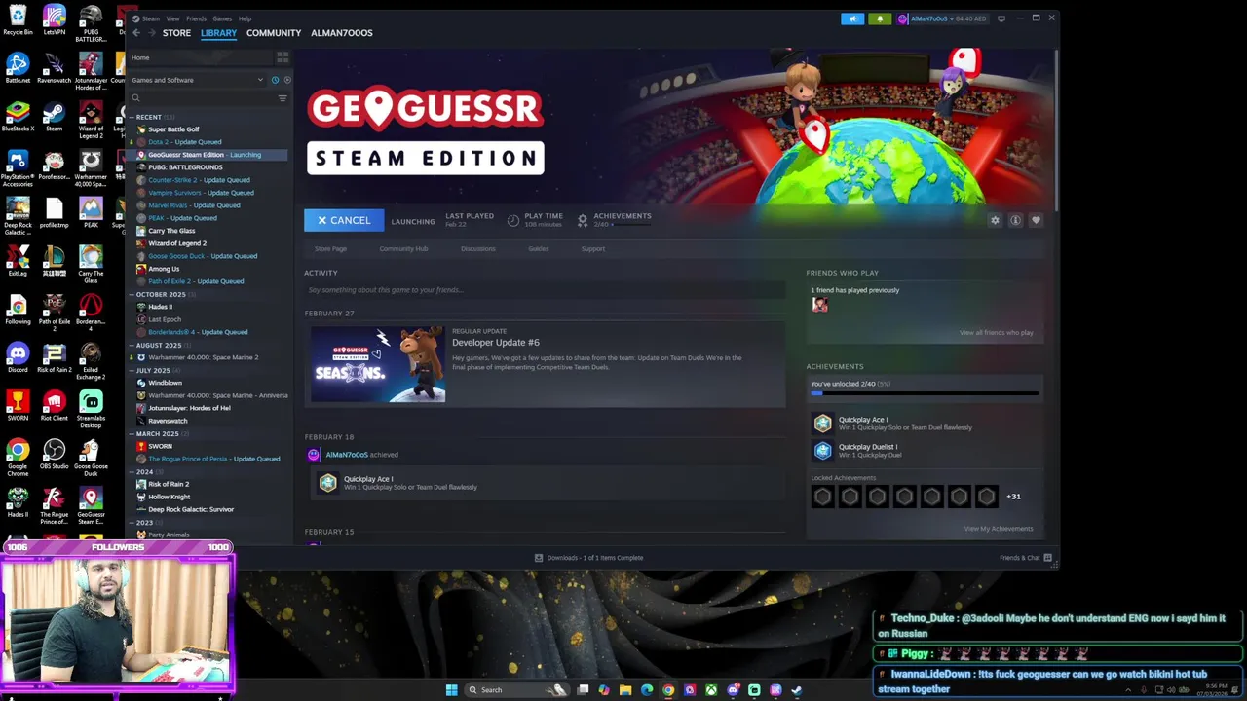Open the Community Hub link
Viewport: 1247px width, 701px height.
tap(403, 248)
